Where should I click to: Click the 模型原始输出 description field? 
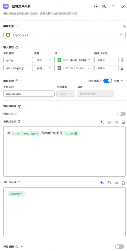[x=95, y=94]
